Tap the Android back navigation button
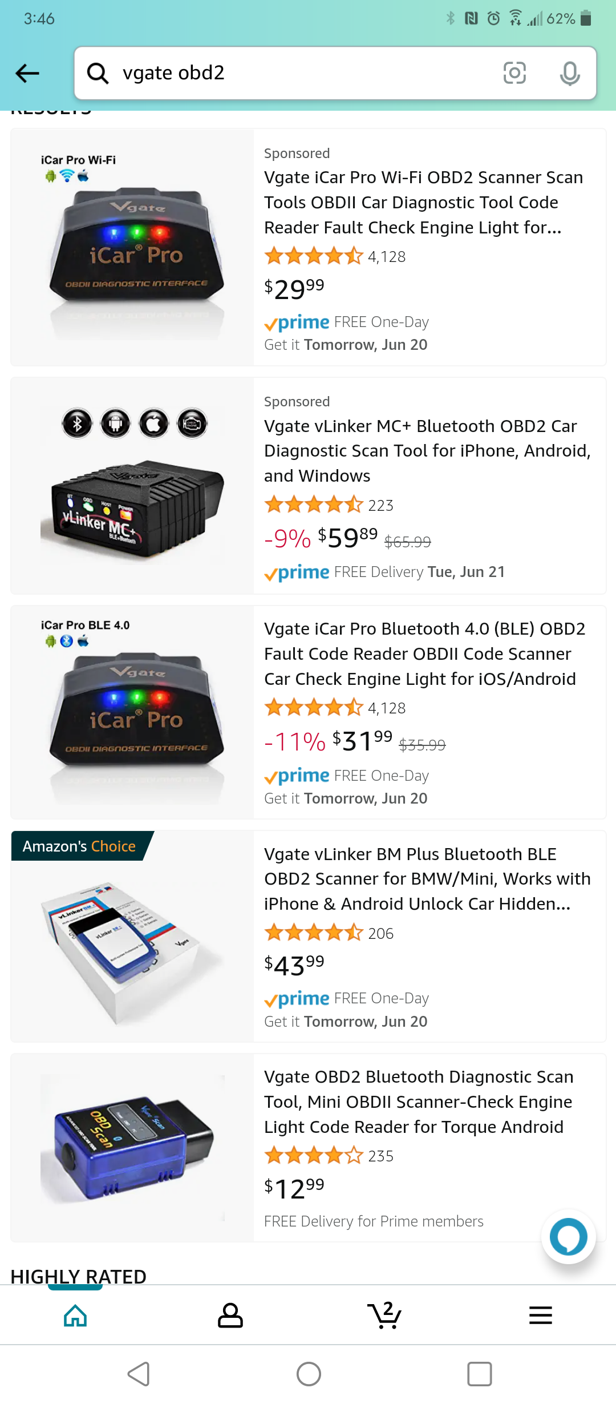The width and height of the screenshot is (616, 1404). pos(139,1374)
